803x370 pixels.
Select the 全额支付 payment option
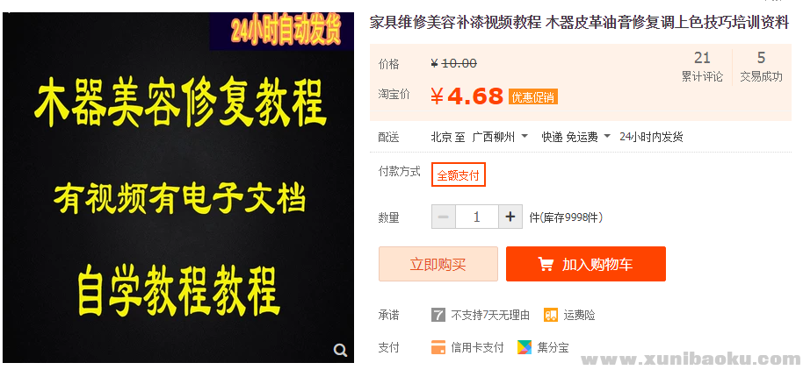pos(459,175)
